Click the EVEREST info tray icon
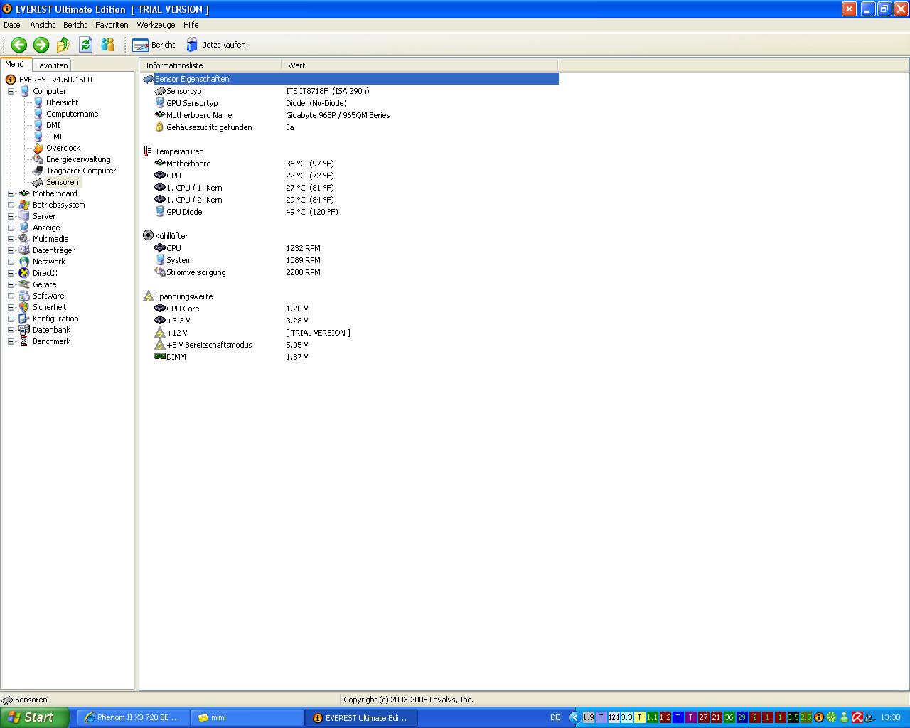This screenshot has height=728, width=910. click(819, 717)
